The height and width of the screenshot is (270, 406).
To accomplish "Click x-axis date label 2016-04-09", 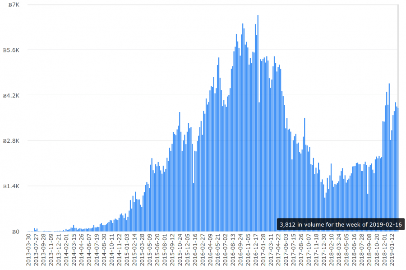I will coord(210,250).
